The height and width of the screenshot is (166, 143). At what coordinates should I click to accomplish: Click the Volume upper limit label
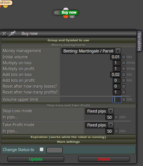[x=20, y=99]
